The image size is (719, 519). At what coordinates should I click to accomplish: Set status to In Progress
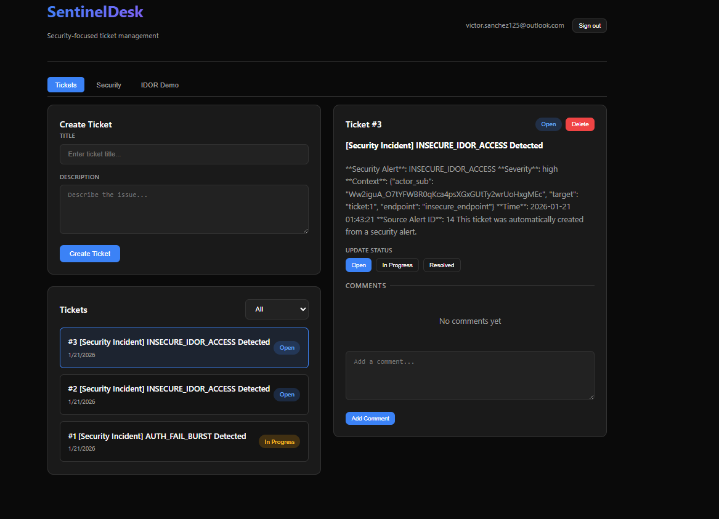click(x=397, y=265)
